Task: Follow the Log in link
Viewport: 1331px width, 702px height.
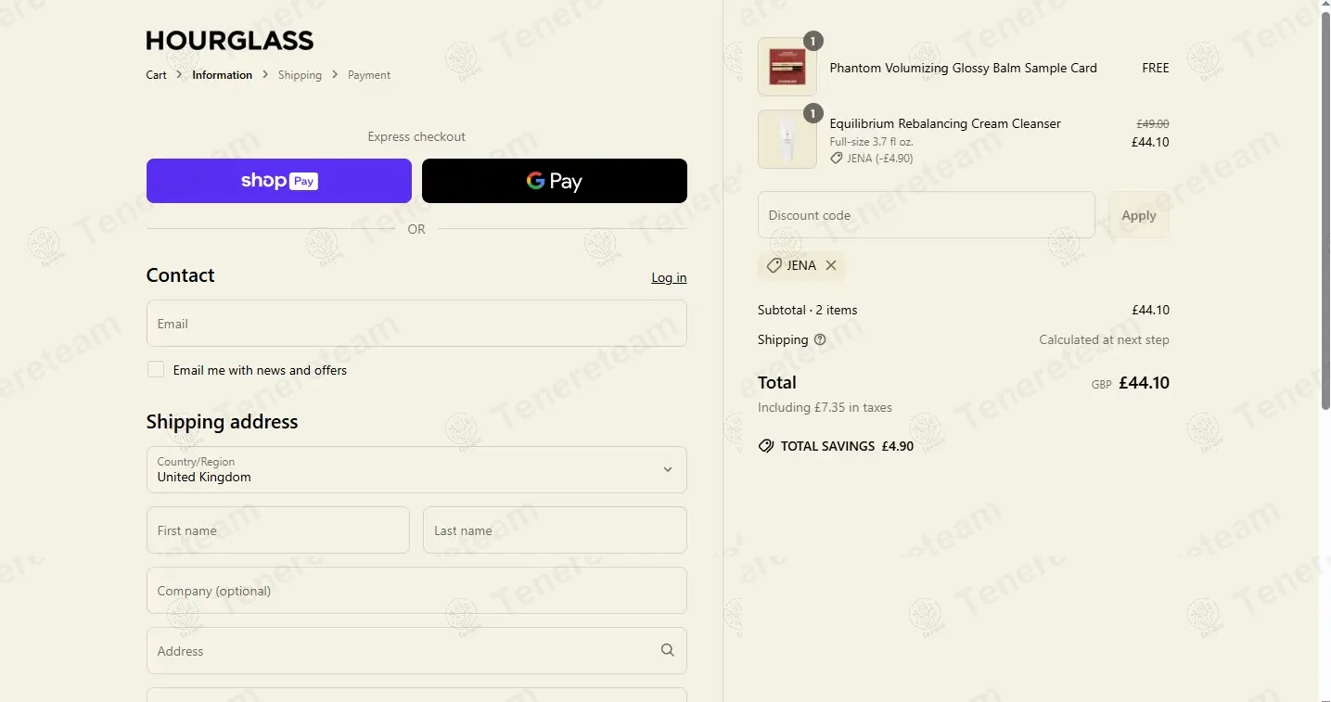Action: 669,277
